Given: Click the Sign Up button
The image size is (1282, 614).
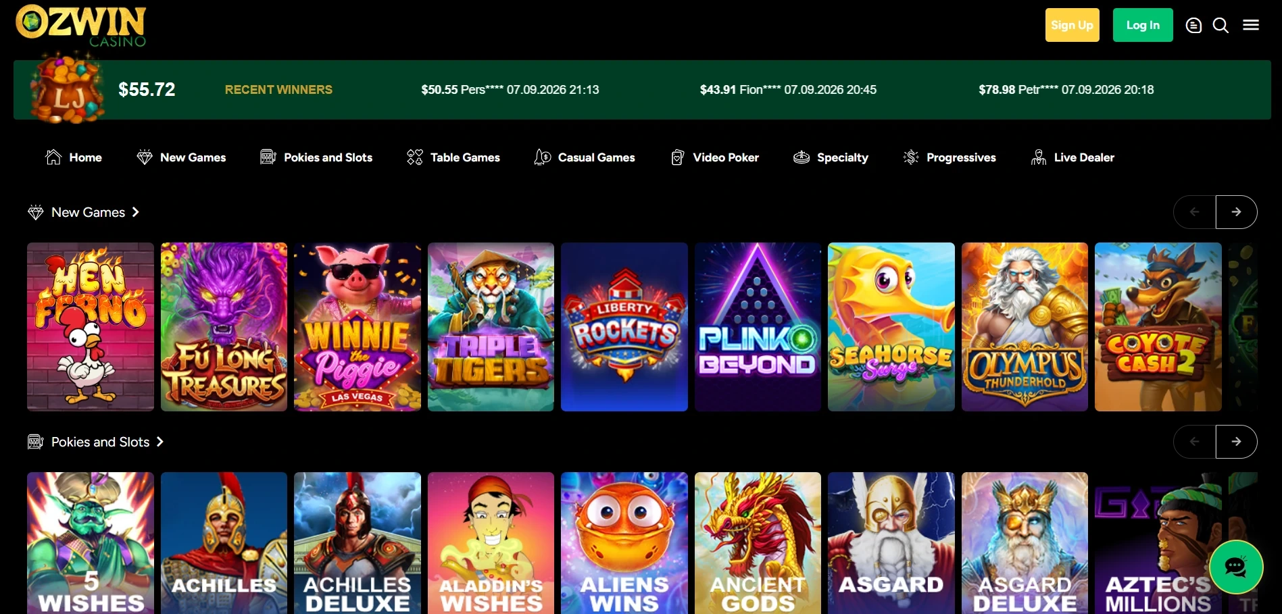Looking at the screenshot, I should 1072,25.
